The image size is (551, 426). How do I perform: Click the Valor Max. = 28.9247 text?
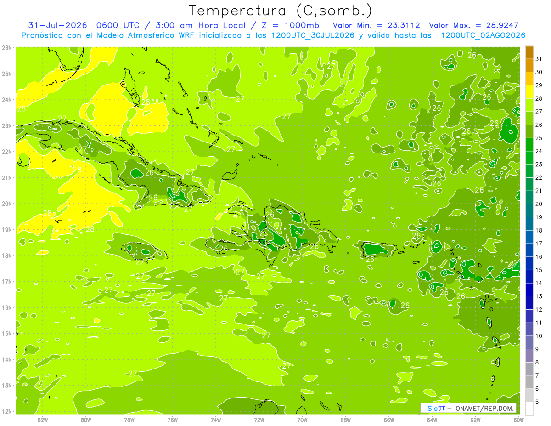pos(473,25)
